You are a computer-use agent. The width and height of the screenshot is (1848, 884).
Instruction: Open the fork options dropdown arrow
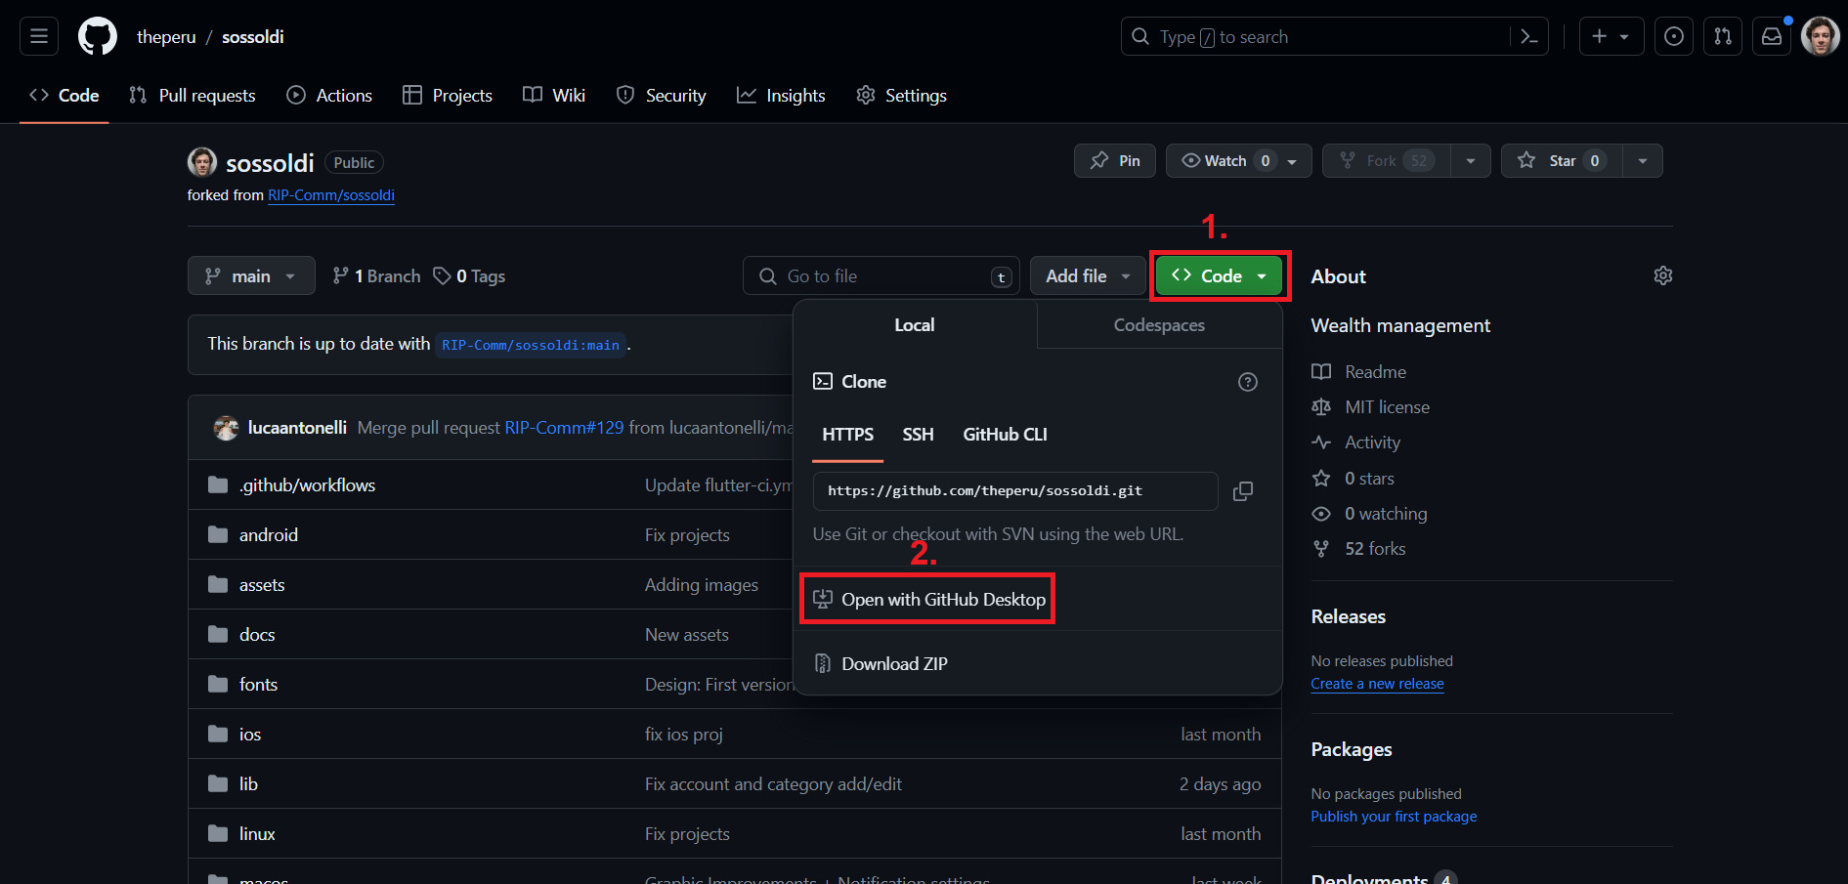(1471, 161)
